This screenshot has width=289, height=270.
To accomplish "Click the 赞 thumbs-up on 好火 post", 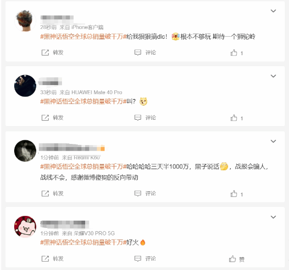I will (x=236, y=259).
